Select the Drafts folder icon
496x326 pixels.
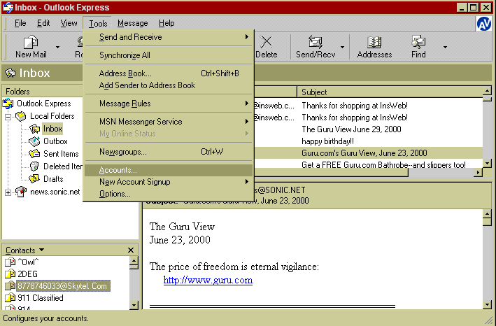34,179
